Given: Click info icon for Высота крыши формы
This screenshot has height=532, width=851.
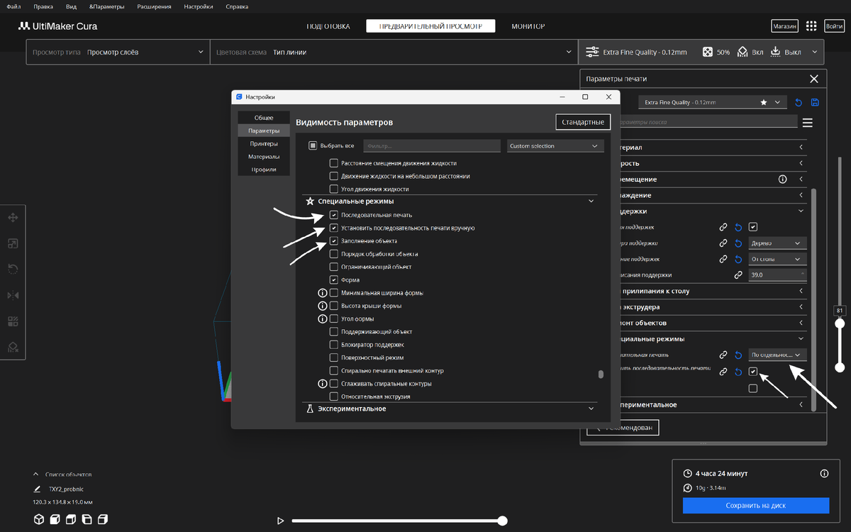Looking at the screenshot, I should (x=322, y=306).
